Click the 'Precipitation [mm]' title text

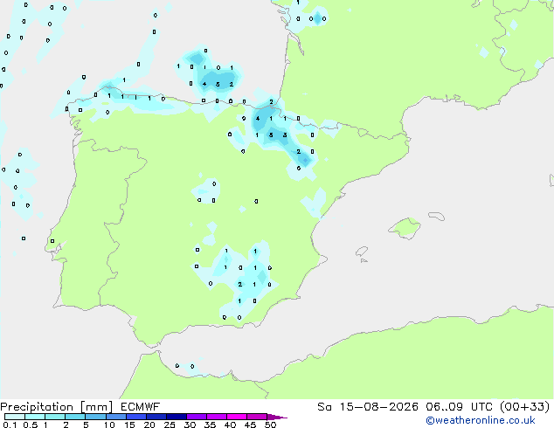(57, 407)
